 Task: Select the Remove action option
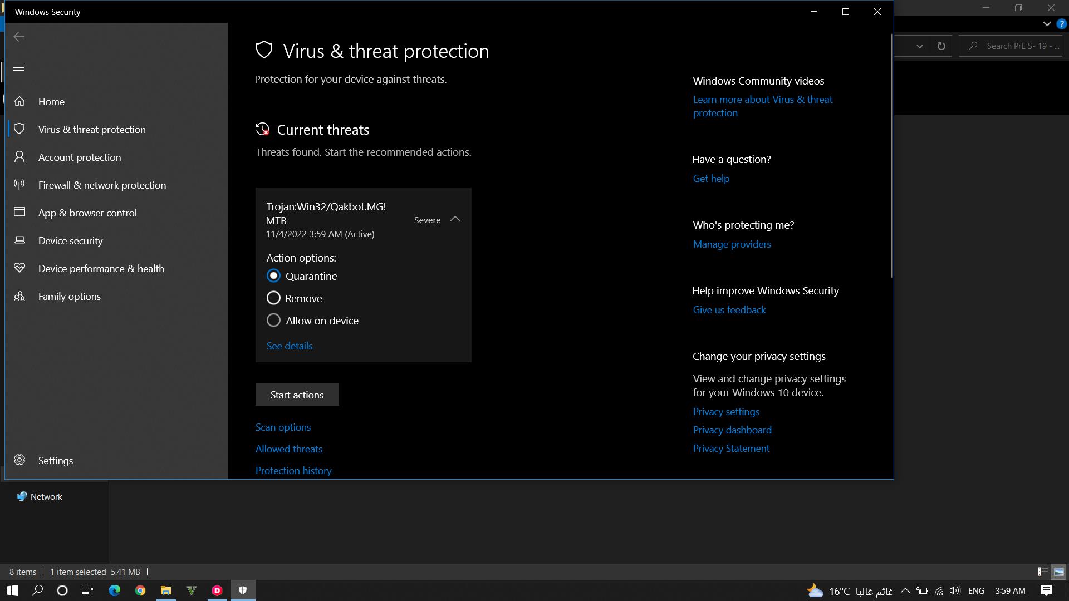(x=273, y=298)
